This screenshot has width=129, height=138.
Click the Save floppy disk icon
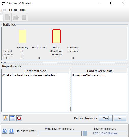point(24,17)
